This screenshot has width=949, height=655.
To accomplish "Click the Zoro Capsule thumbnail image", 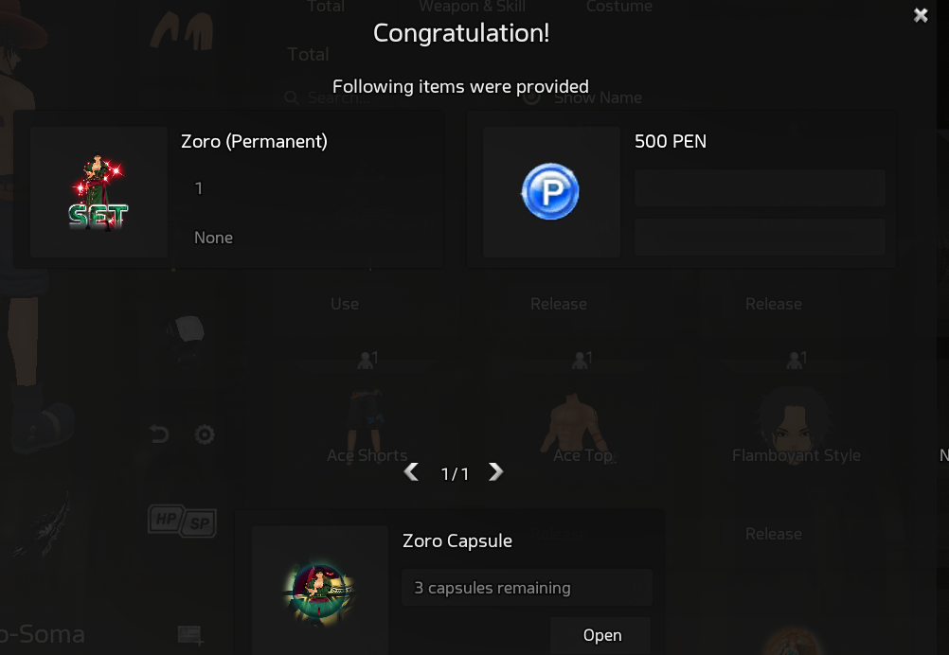I will click(319, 591).
